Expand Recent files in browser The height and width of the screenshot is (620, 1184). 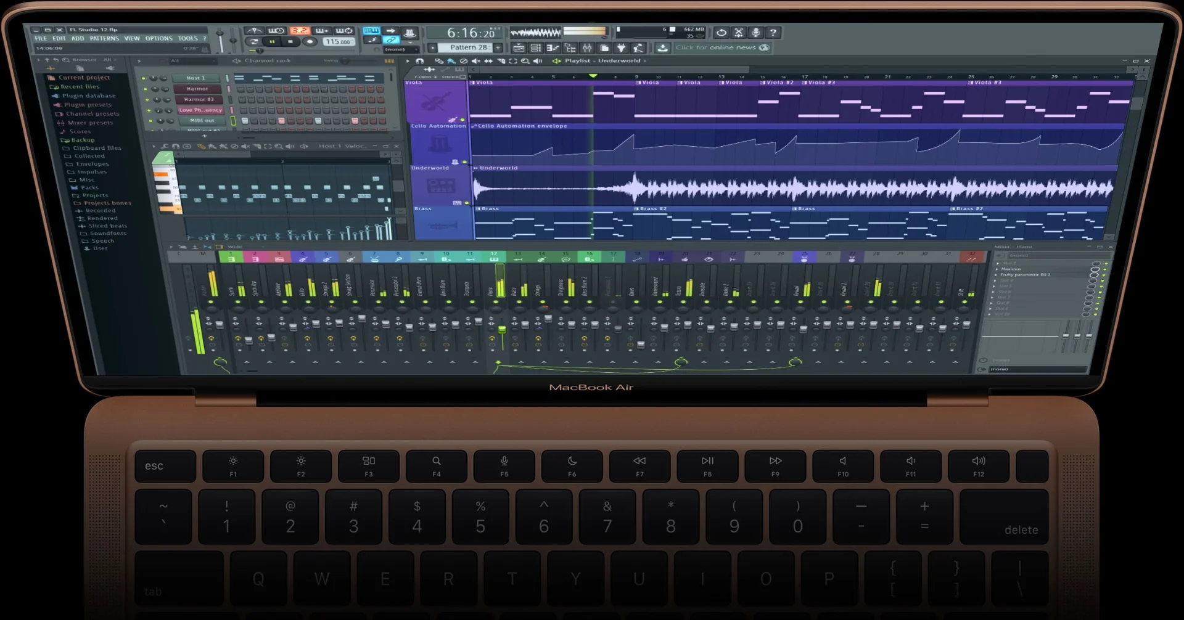(x=75, y=87)
